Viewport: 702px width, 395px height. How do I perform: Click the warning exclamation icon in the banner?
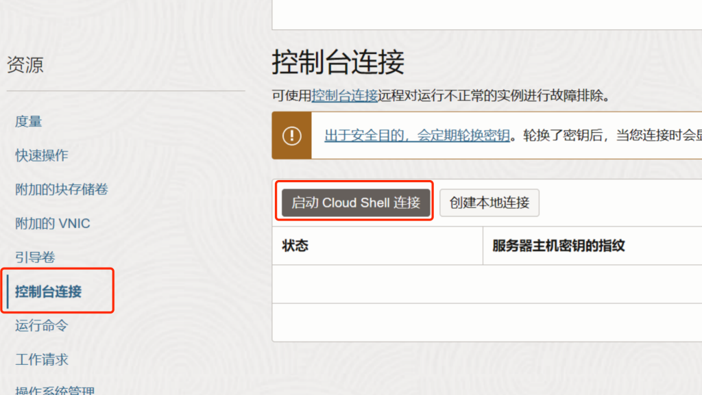292,136
